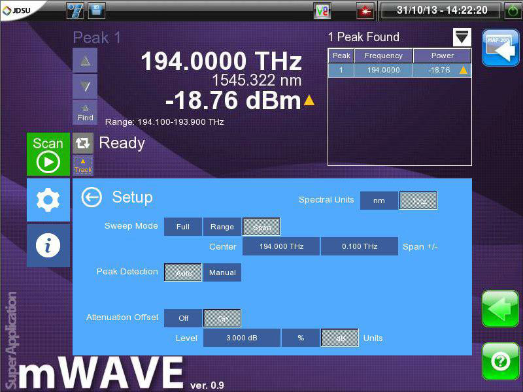Select next peak with up arrow
The image size is (523, 392).
click(85, 60)
